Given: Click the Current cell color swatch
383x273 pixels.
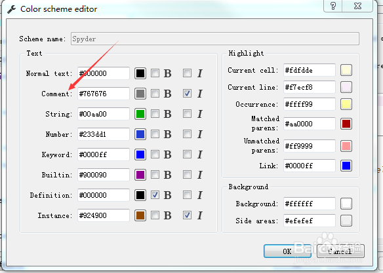Looking at the screenshot, I should [346, 70].
